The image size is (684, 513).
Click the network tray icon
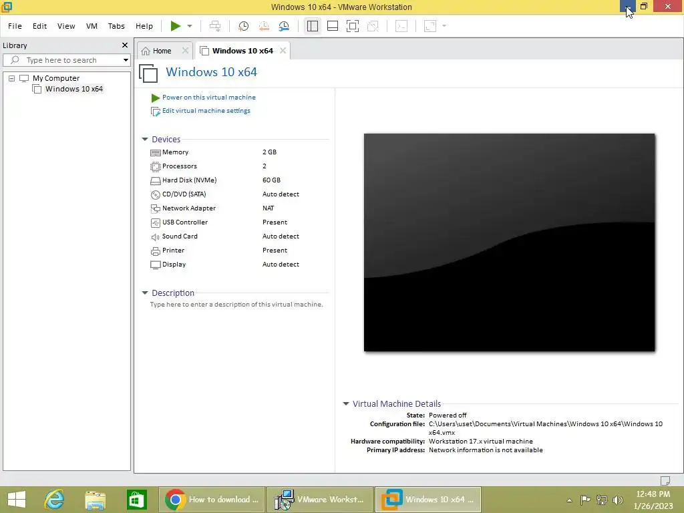point(602,500)
